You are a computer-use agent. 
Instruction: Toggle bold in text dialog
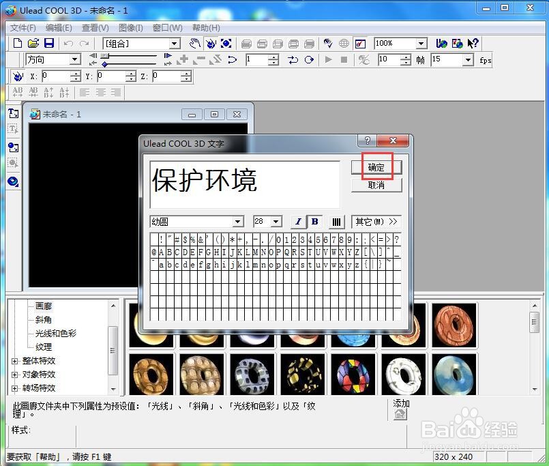314,222
